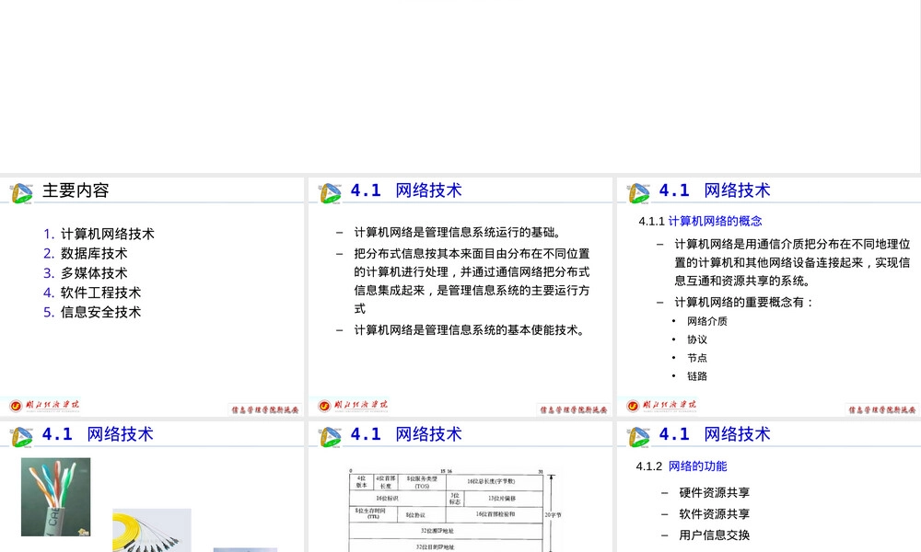Click the red university emblem in 主要内容 slide footer
The image size is (921, 552).
coord(16,406)
